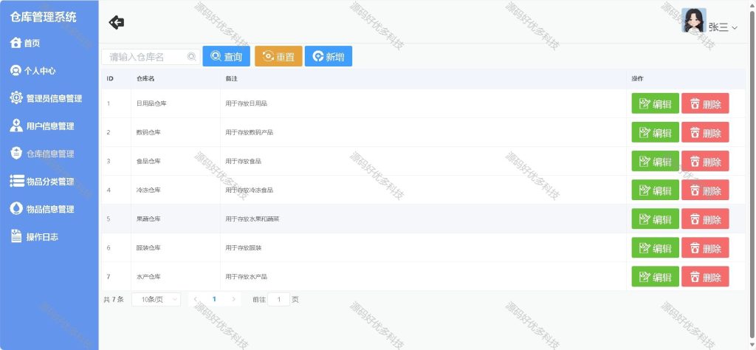Click the 用于存放数码产品 remark cell

[x=423, y=132]
